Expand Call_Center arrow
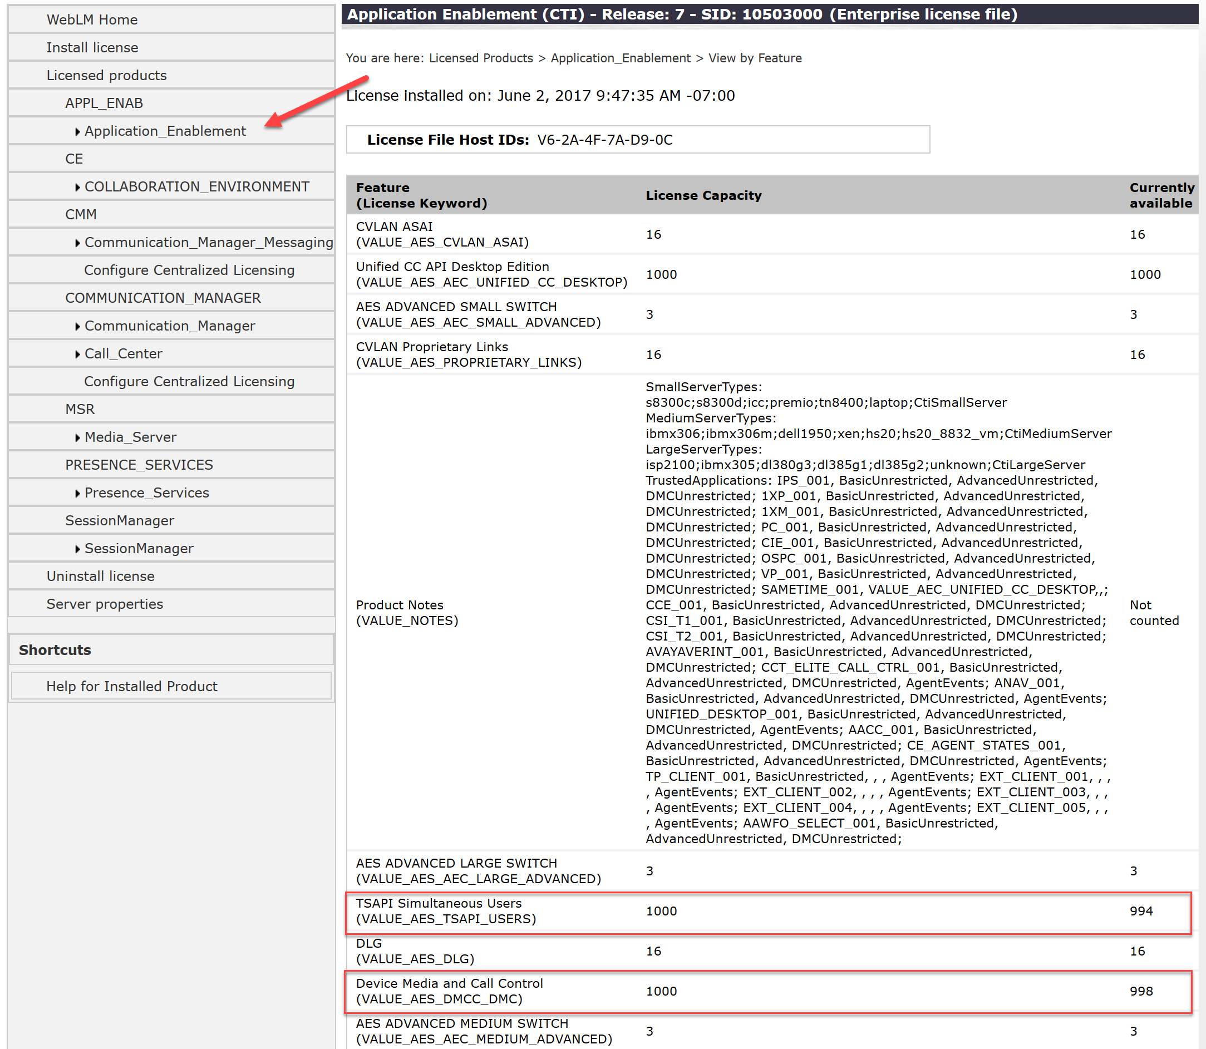 tap(77, 354)
